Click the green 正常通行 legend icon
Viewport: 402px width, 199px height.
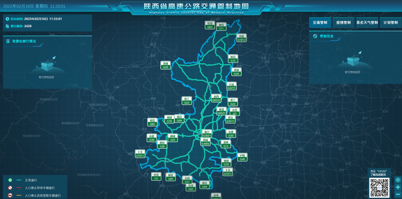point(10,180)
